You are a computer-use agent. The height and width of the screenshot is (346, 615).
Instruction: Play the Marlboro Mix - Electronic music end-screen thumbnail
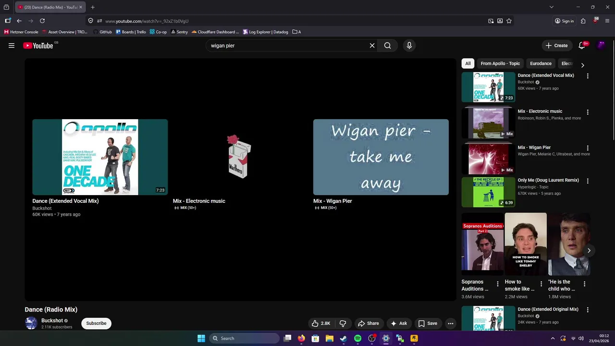point(240,157)
